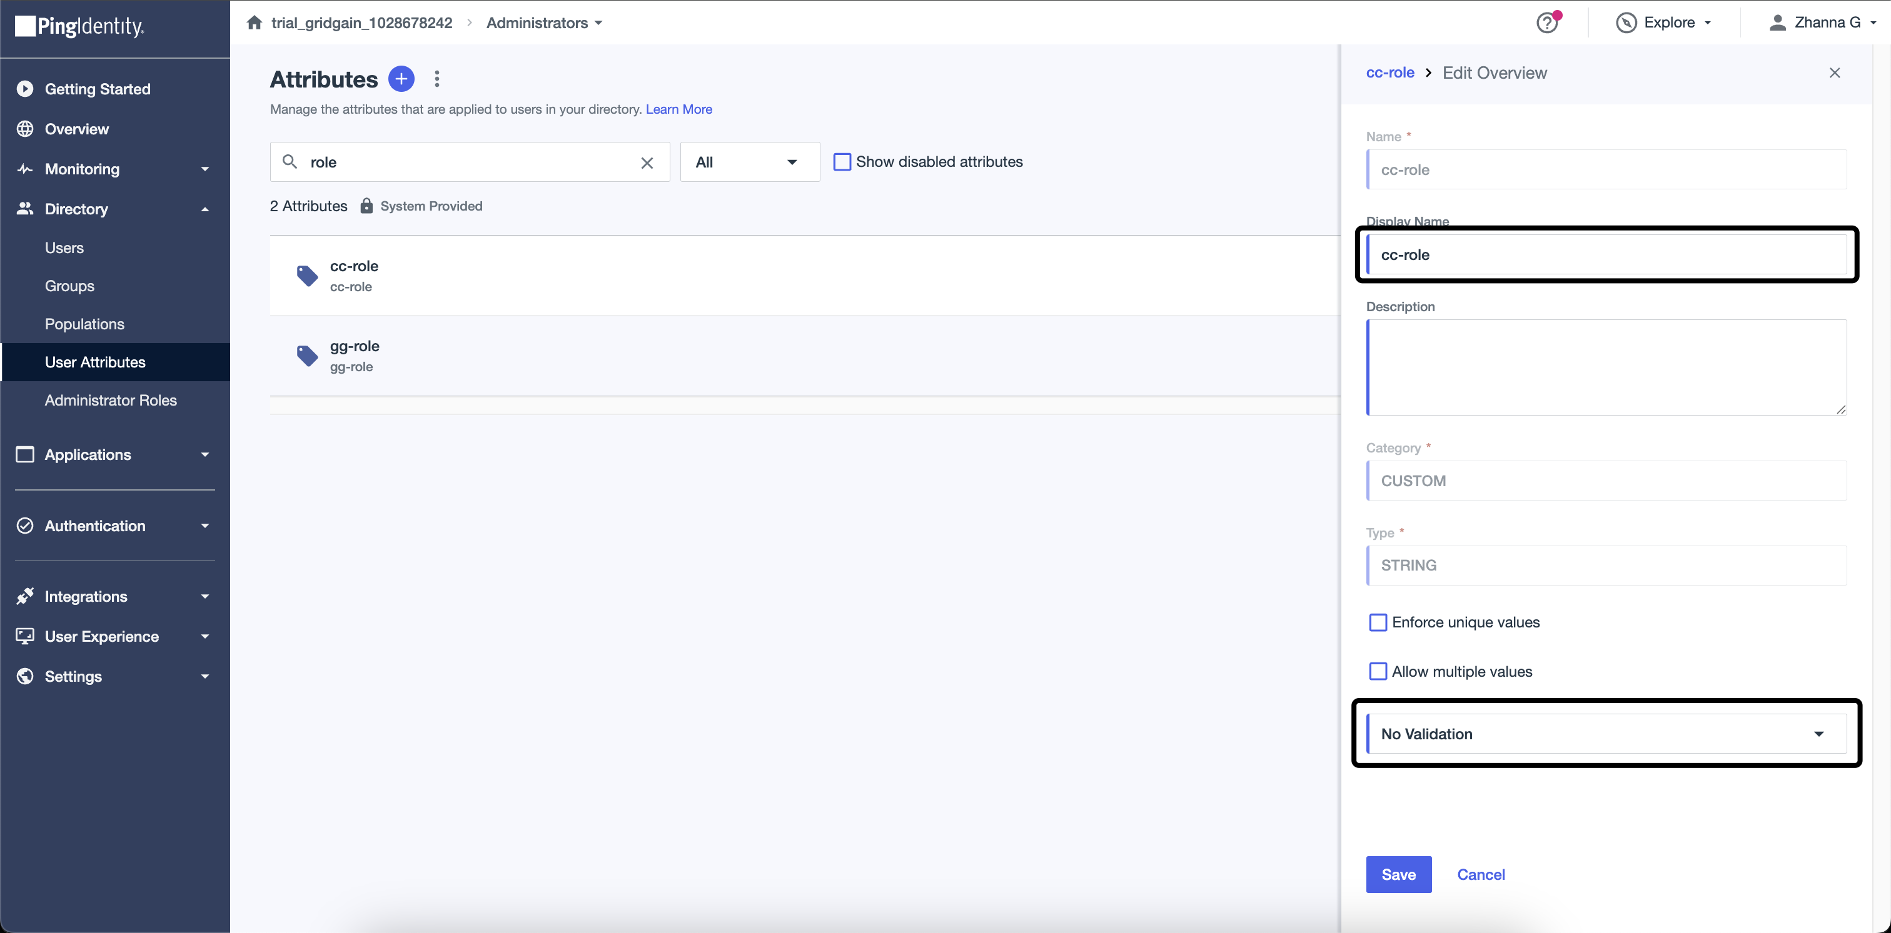Image resolution: width=1891 pixels, height=933 pixels.
Task: Add a new attribute with plus icon
Action: (x=401, y=79)
